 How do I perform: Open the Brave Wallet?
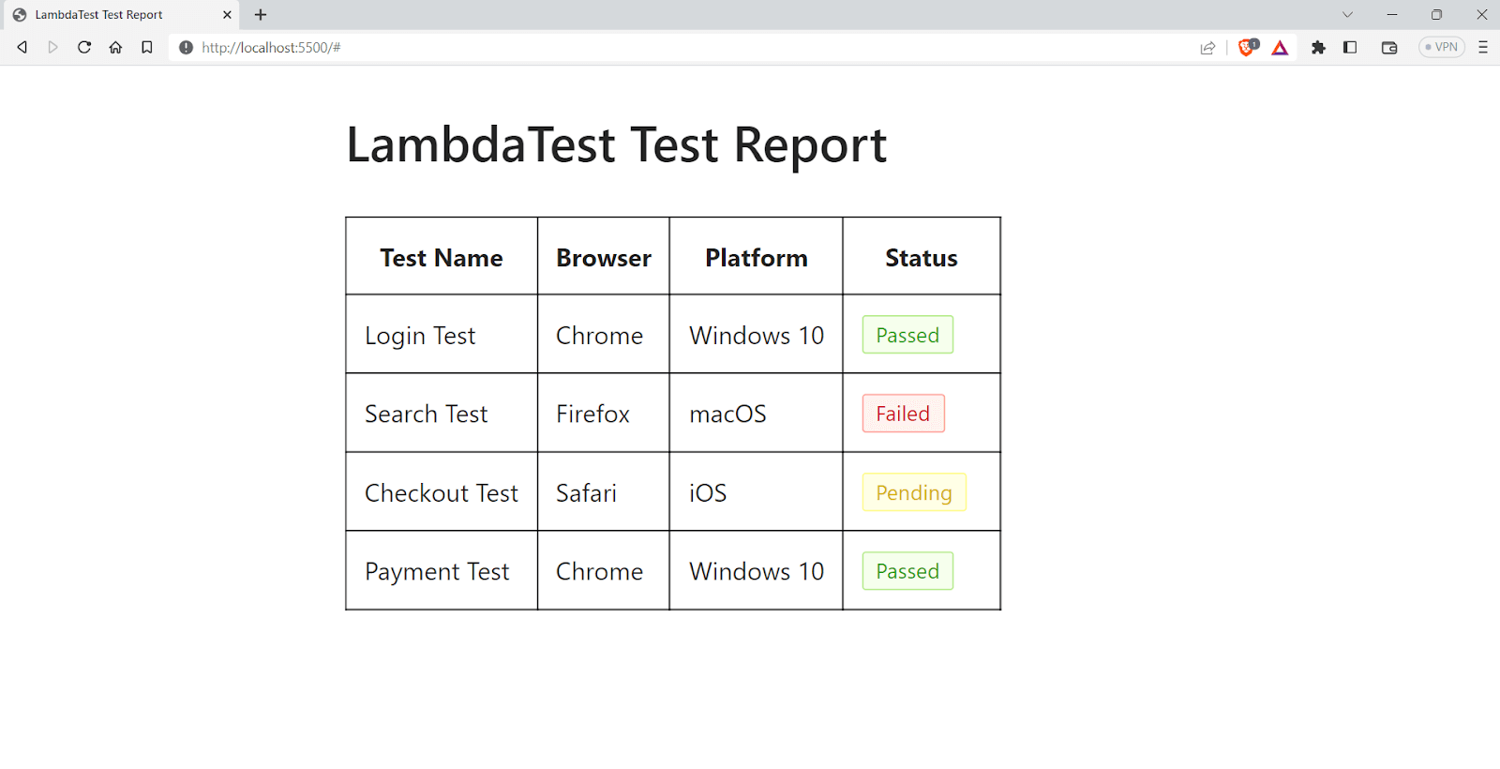coord(1389,48)
